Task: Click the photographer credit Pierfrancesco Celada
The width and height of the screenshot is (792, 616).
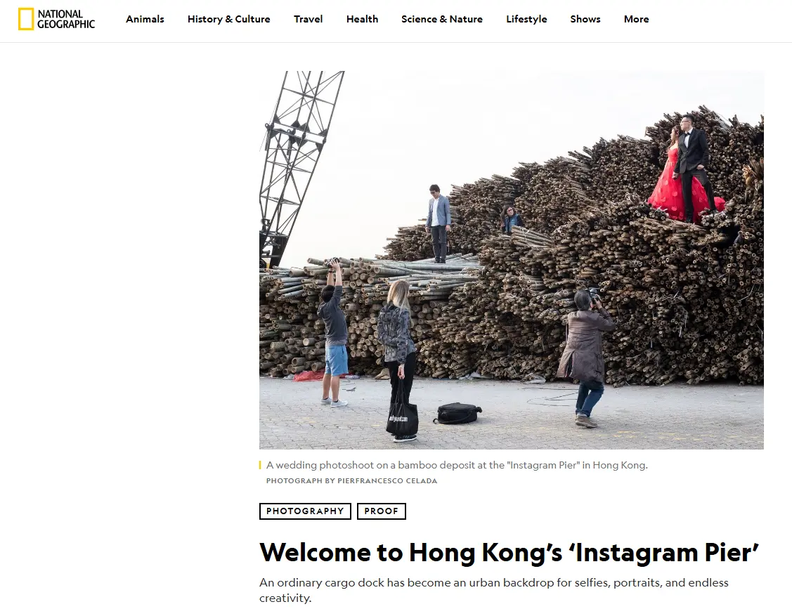Action: click(x=387, y=480)
